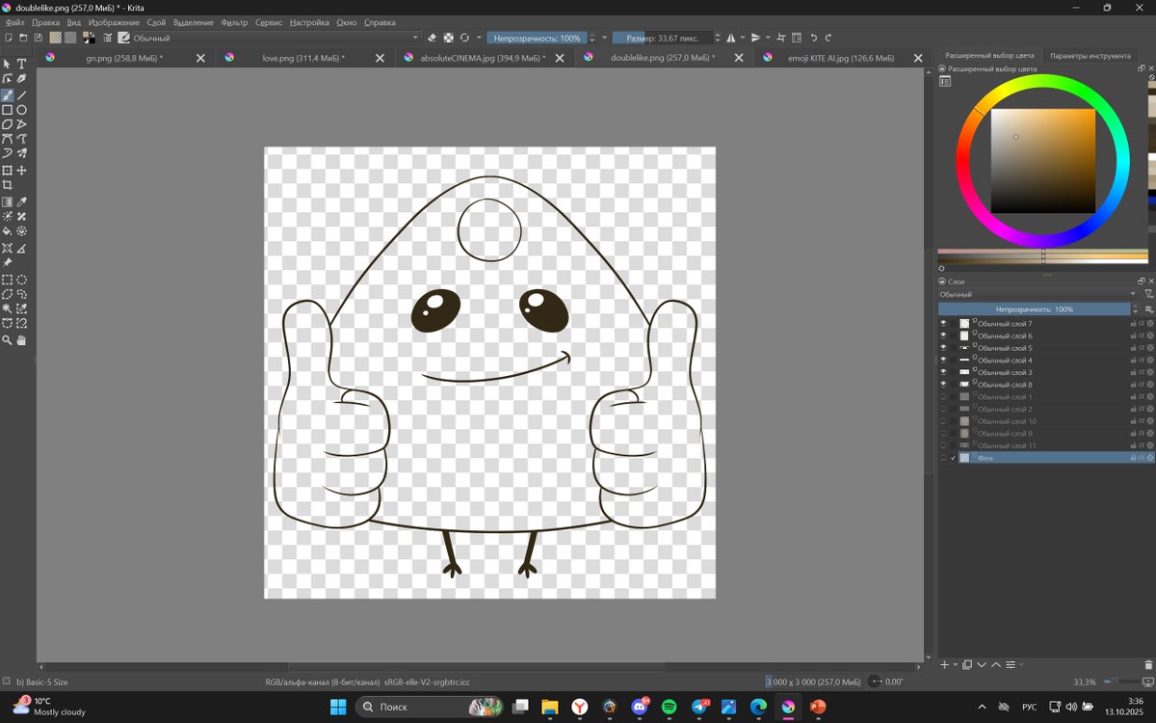Hide layer 'Обычный слой 7'

[x=943, y=324]
